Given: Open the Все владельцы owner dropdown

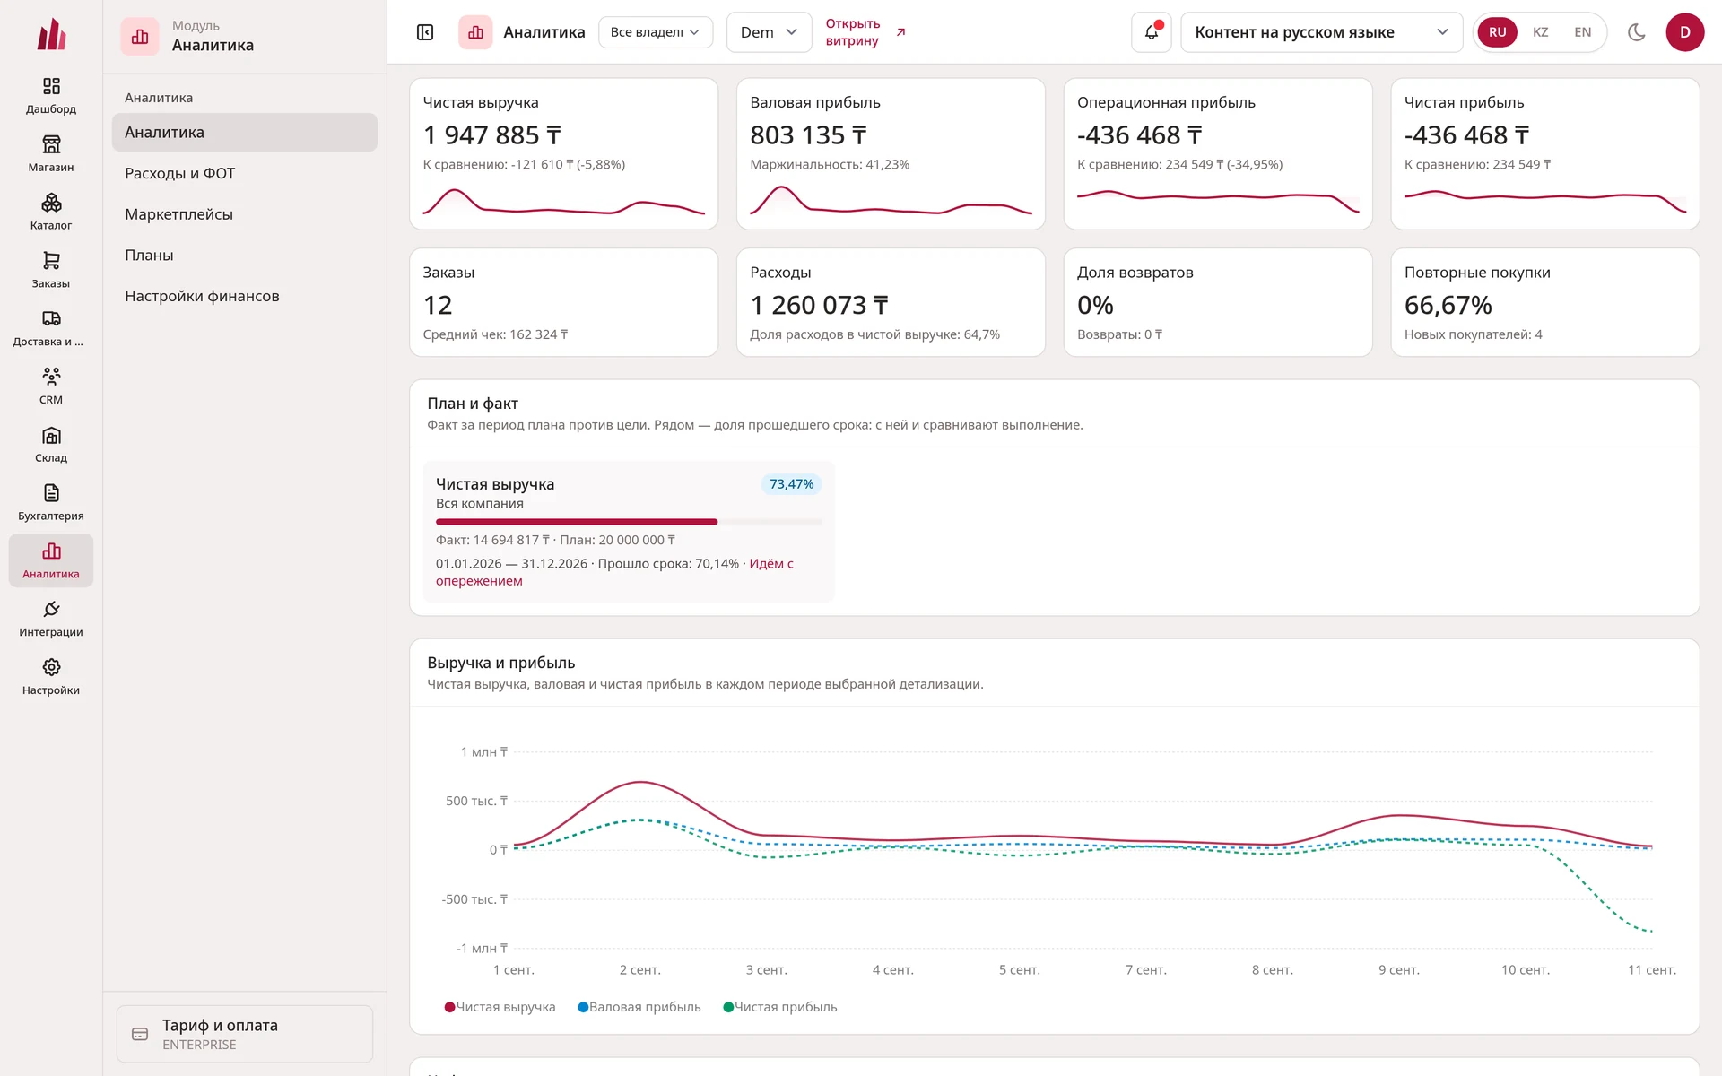Looking at the screenshot, I should [655, 32].
